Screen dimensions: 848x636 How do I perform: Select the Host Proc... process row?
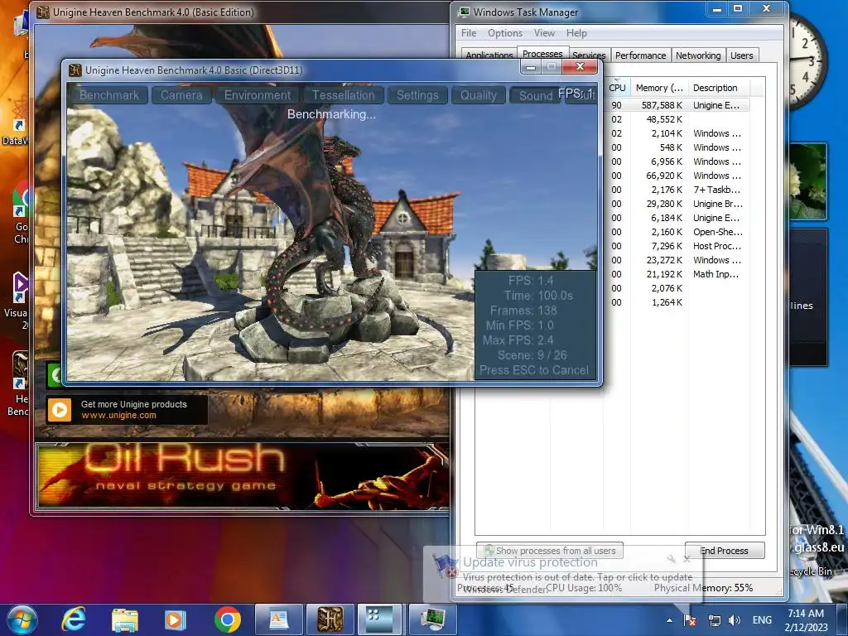click(x=676, y=245)
